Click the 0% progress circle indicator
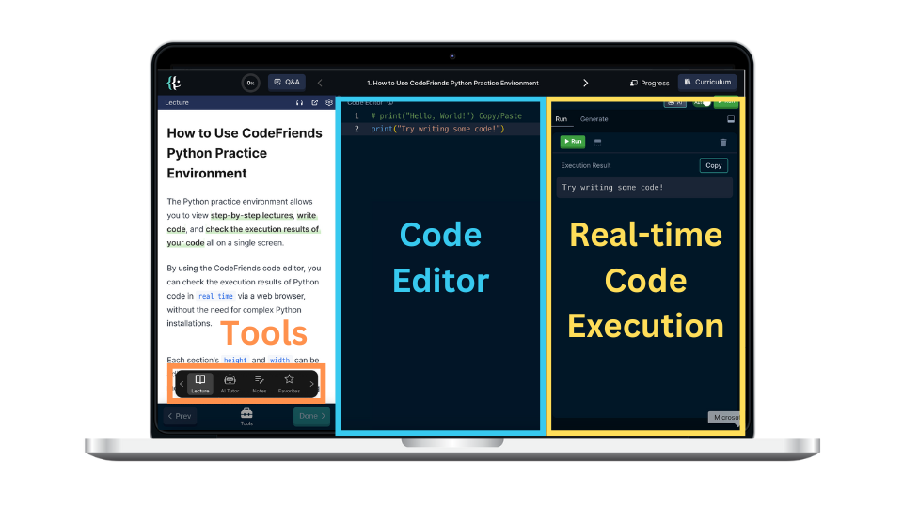Viewport: 903px width, 507px height. pyautogui.click(x=250, y=83)
